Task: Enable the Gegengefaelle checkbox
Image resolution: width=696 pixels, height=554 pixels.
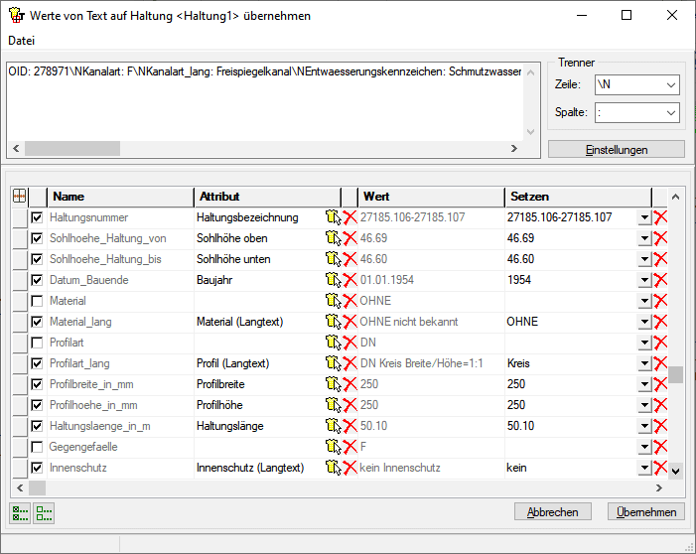Action: (38, 447)
